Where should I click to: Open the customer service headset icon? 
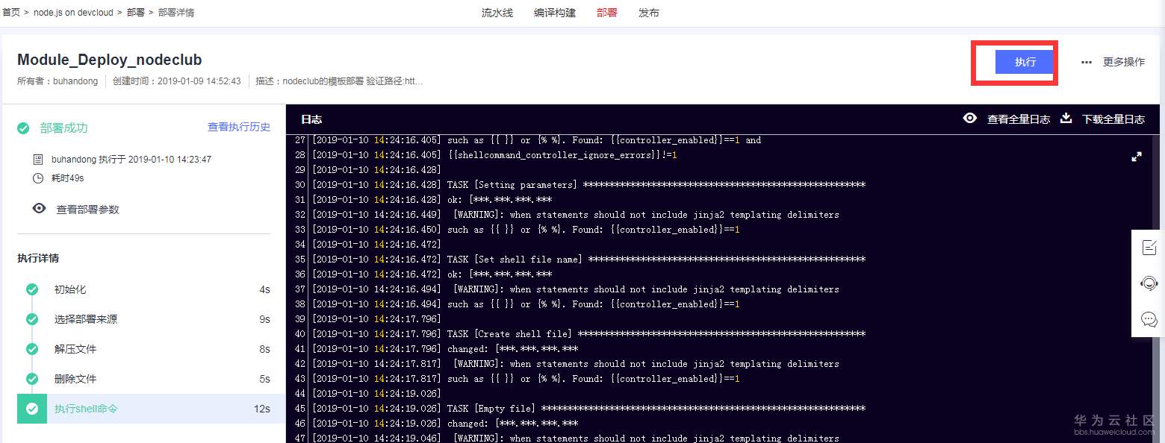pyautogui.click(x=1151, y=283)
